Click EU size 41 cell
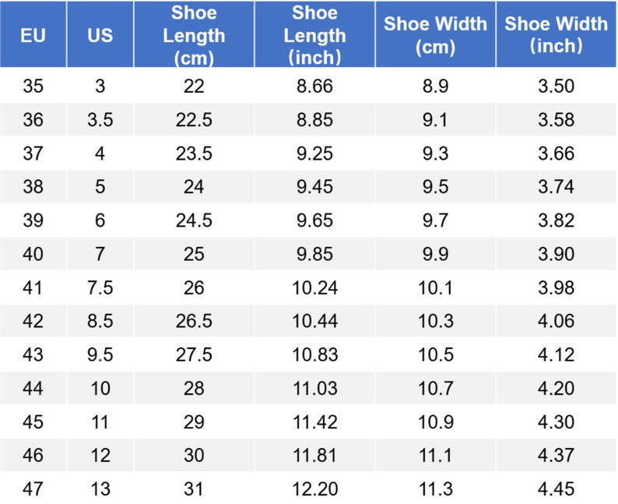Viewport: 618px width, 504px height. pyautogui.click(x=33, y=287)
